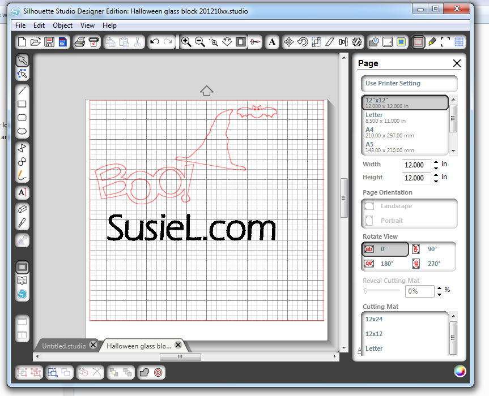This screenshot has width=489, height=396.
Task: Open the color wheel icon at bottom right
Action: (x=460, y=371)
